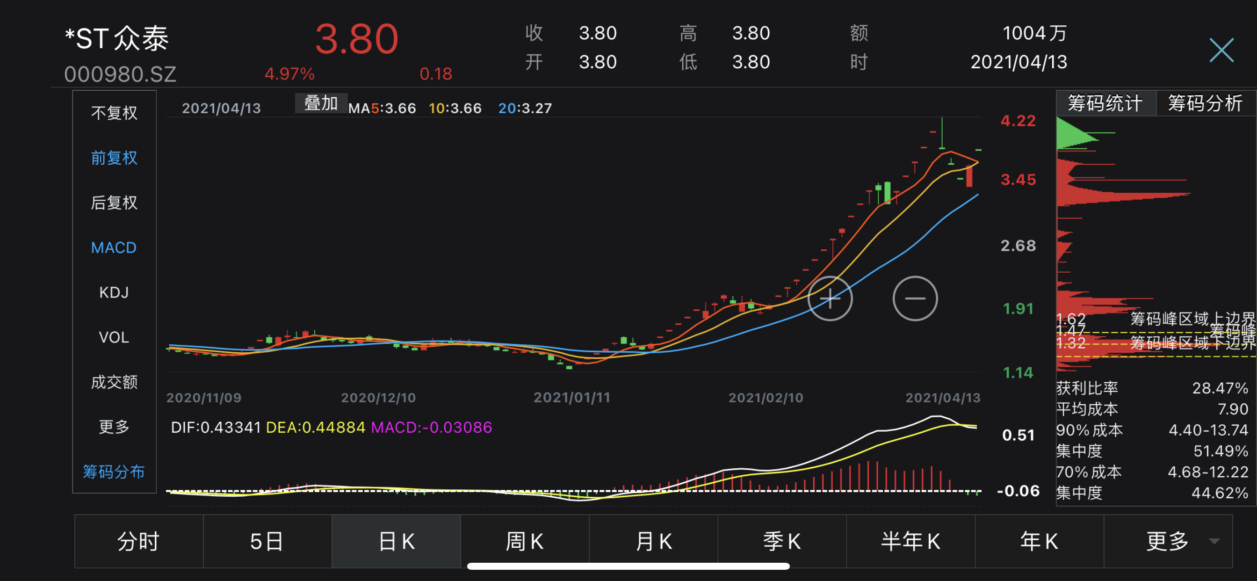
Task: Select 周K weekly candlestick tab
Action: tap(525, 541)
